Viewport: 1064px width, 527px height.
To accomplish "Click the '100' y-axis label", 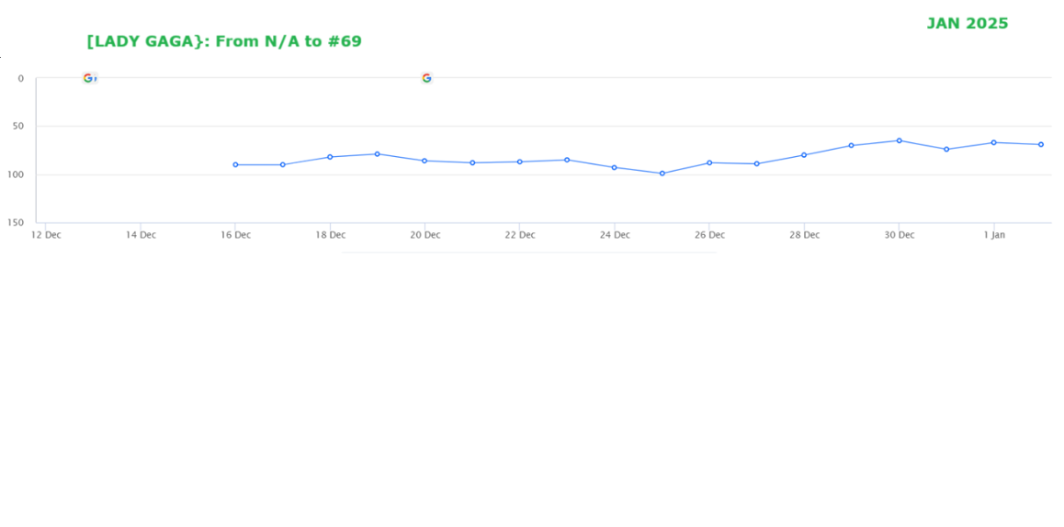I will pyautogui.click(x=17, y=174).
